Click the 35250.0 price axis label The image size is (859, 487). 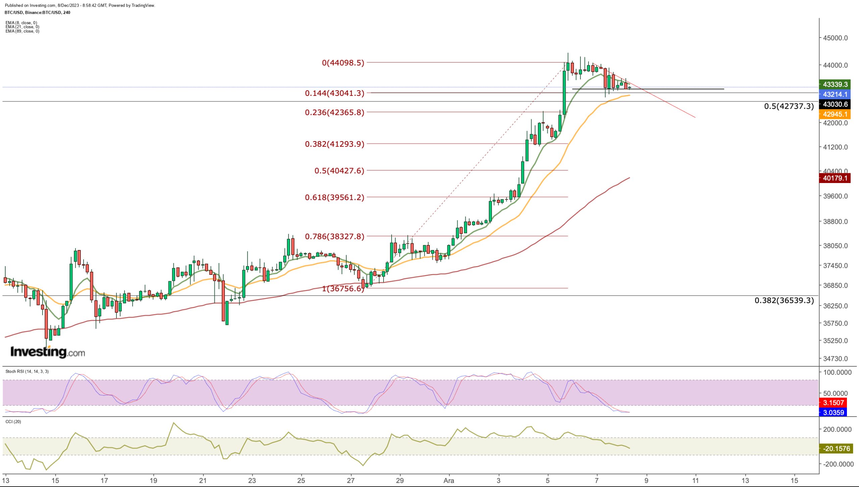point(836,341)
